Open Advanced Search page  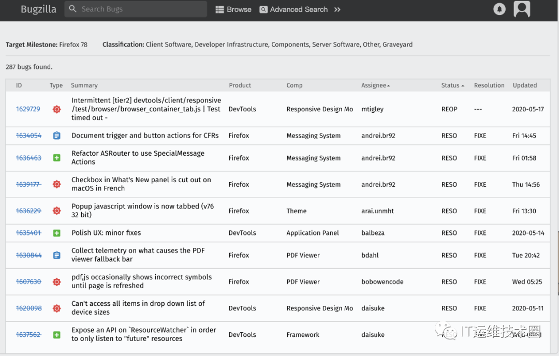point(293,10)
